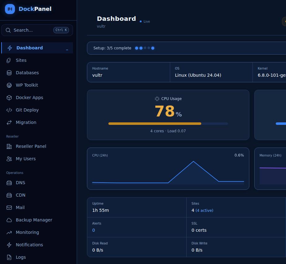Click the Dashboard lightning bolt icon
Screen dimensions: 286x264
(x=10, y=48)
